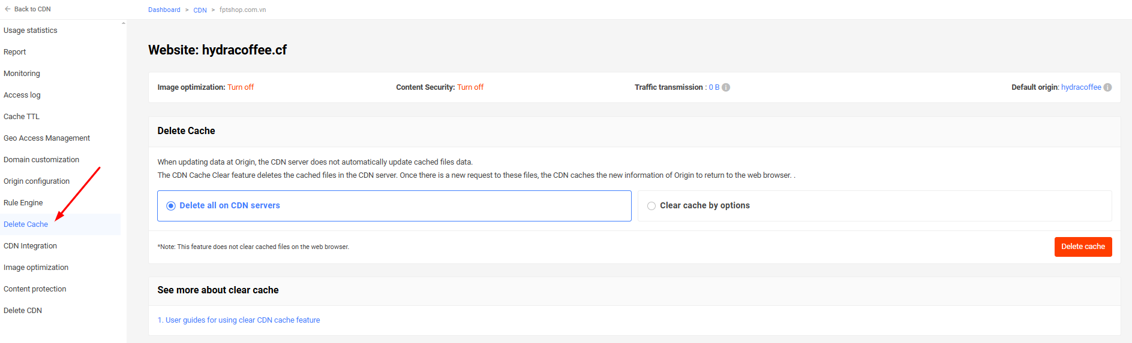Open Geo Access Management

point(47,138)
